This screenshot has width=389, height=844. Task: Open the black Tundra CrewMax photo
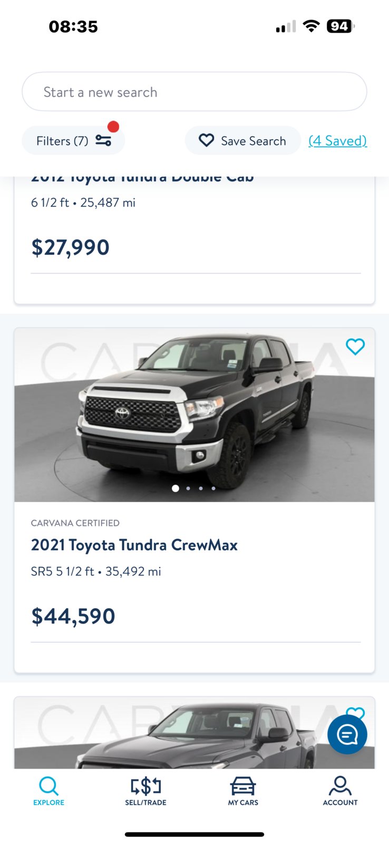click(194, 415)
